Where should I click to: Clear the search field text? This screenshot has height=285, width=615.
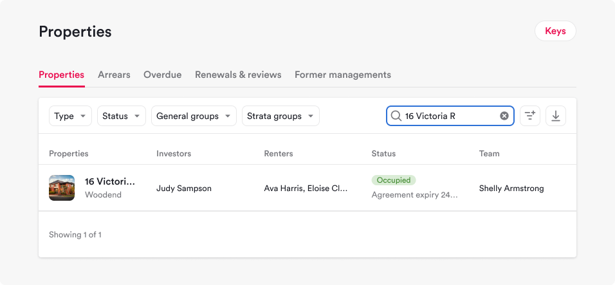click(504, 116)
